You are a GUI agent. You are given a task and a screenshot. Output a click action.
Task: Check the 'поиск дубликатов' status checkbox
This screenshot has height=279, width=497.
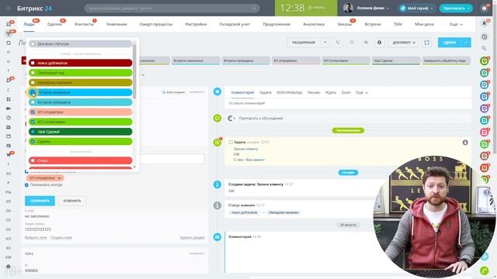coord(33,64)
